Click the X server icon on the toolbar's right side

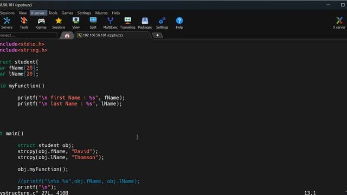[x=339, y=23]
